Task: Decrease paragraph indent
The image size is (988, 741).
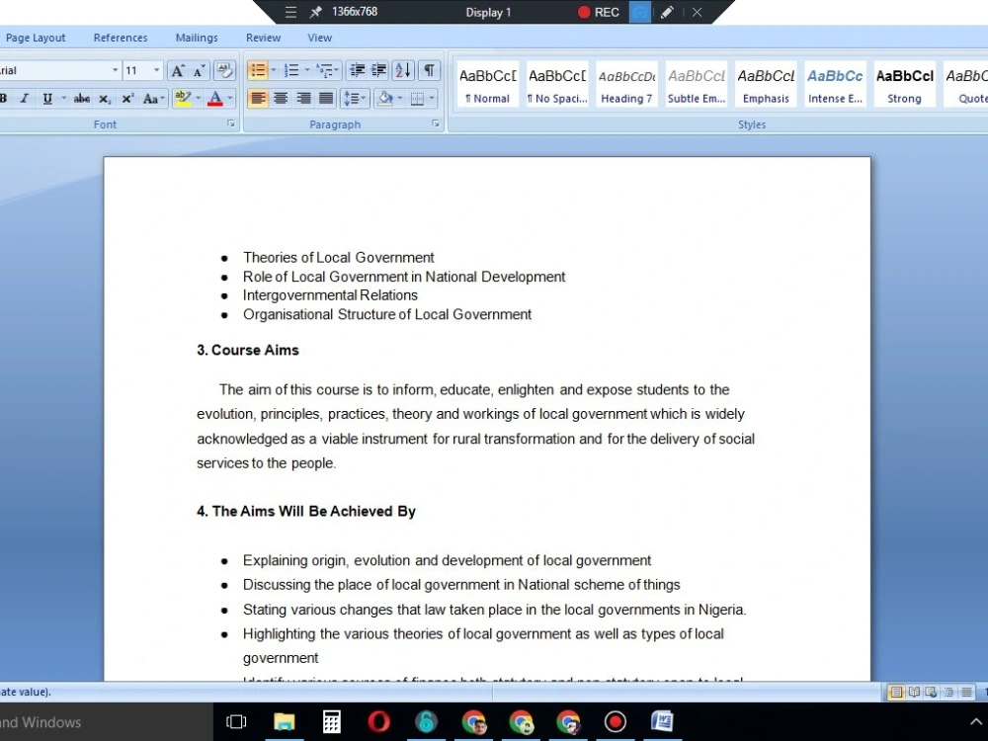Action: point(358,70)
